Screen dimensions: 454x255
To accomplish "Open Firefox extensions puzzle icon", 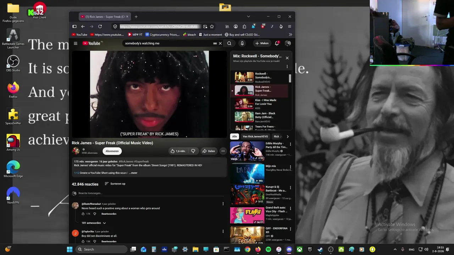I will tap(244, 27).
